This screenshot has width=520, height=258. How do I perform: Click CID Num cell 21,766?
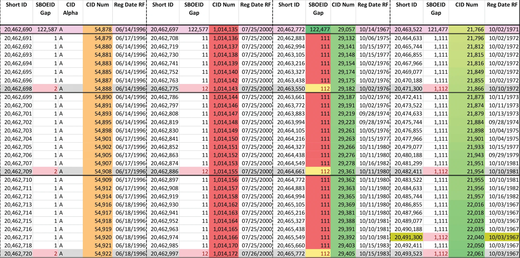coord(467,29)
